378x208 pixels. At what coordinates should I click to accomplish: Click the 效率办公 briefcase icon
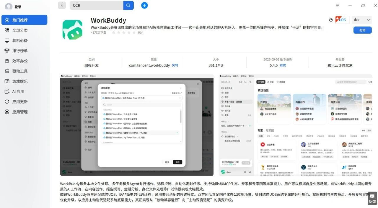click(7, 61)
